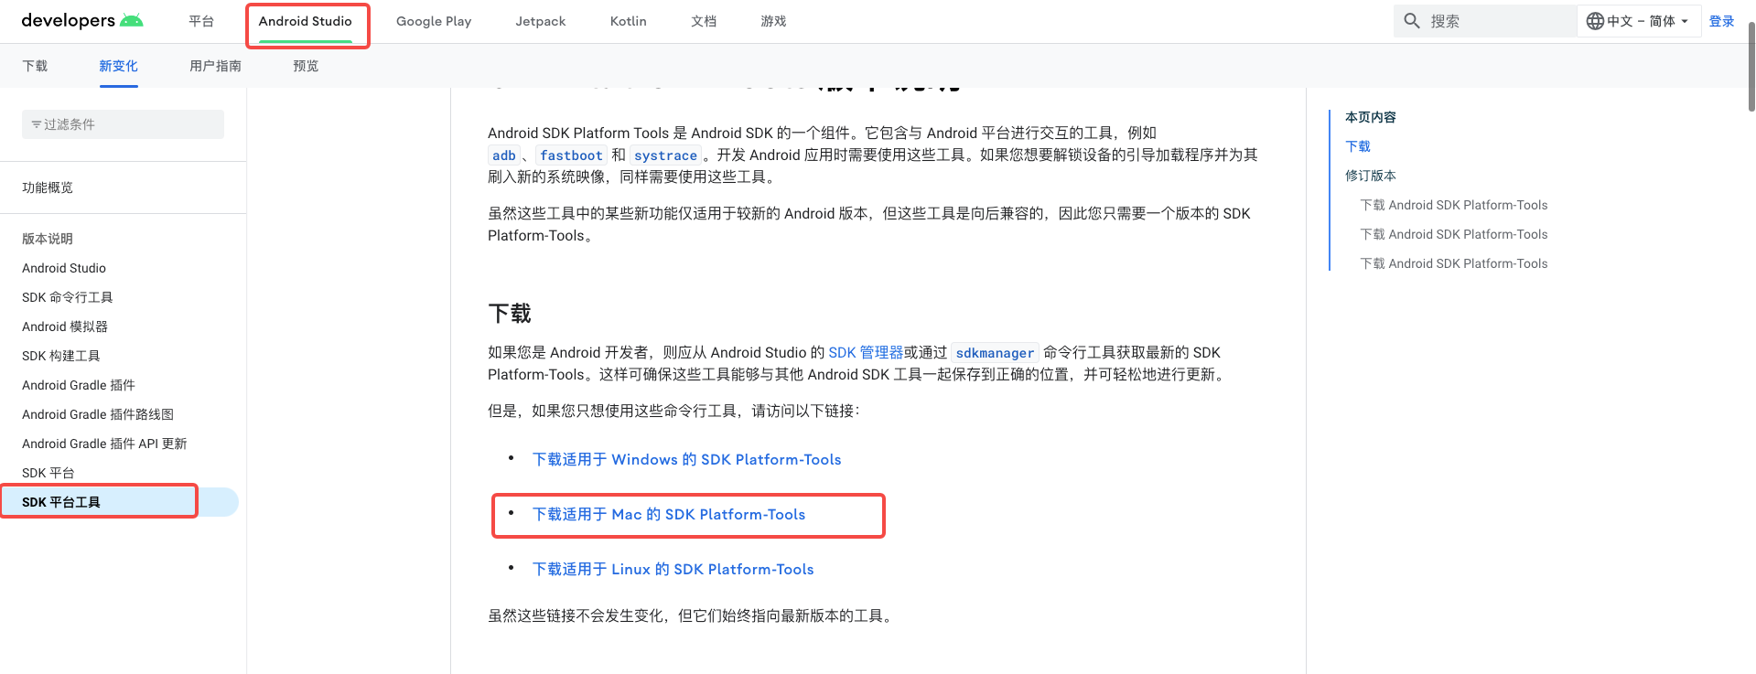This screenshot has height=674, width=1756.
Task: Download Linux SDK Platform-Tools link
Action: [673, 569]
